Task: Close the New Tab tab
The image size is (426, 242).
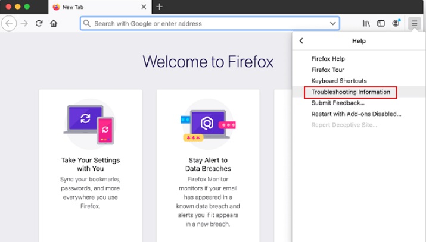Action: (144, 7)
